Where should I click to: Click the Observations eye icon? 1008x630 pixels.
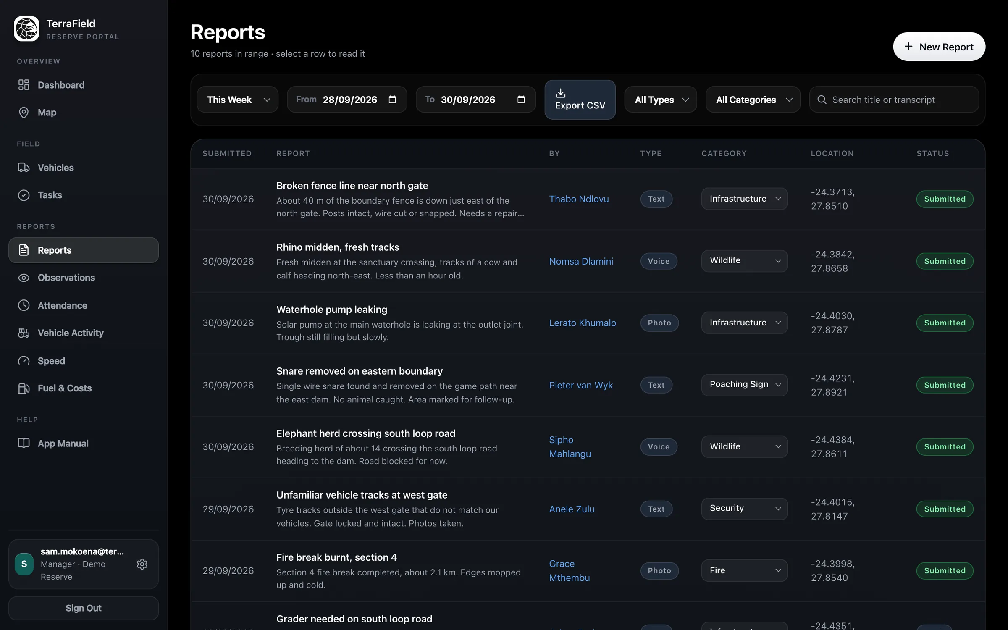[24, 278]
